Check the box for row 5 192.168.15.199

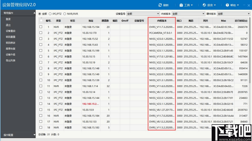tap(41, 50)
